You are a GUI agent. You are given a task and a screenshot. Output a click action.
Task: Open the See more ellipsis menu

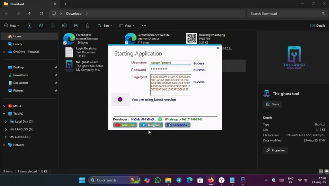pos(144,25)
